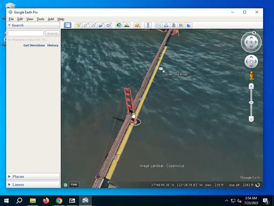Open the ruler measurement tool
This screenshot has height=206, width=274.
[148, 25]
